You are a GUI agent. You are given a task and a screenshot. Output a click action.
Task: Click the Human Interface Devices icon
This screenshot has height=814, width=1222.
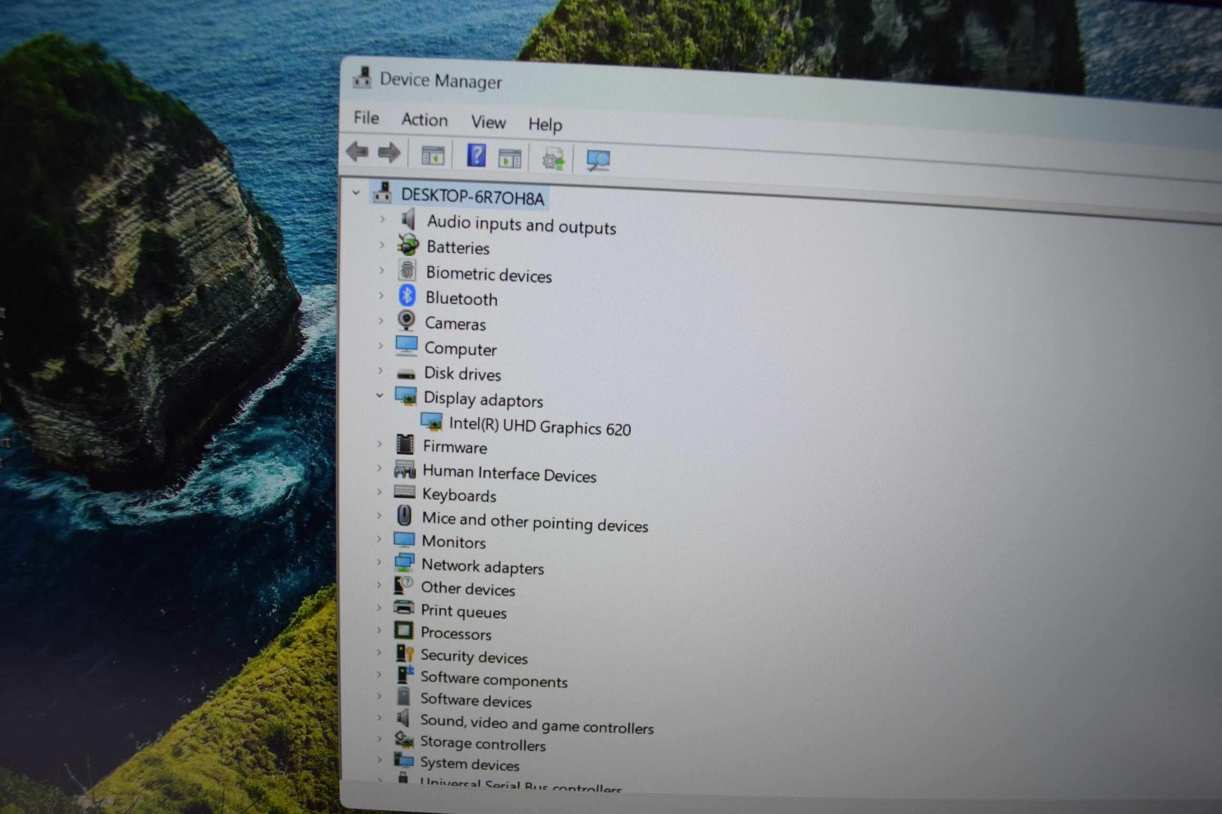click(x=405, y=469)
